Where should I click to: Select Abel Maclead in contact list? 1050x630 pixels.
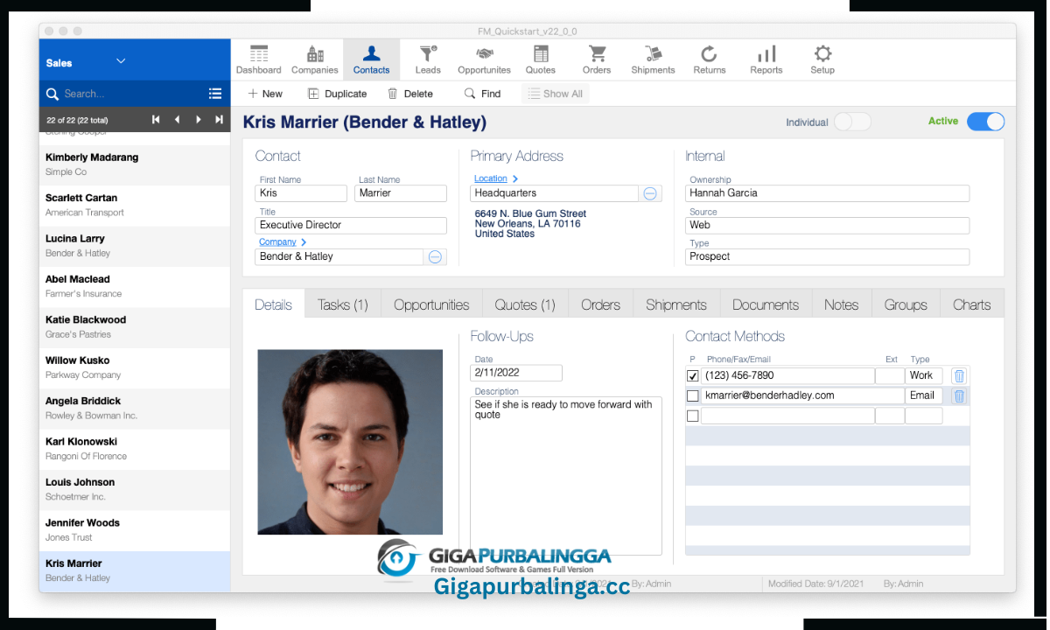pos(135,287)
